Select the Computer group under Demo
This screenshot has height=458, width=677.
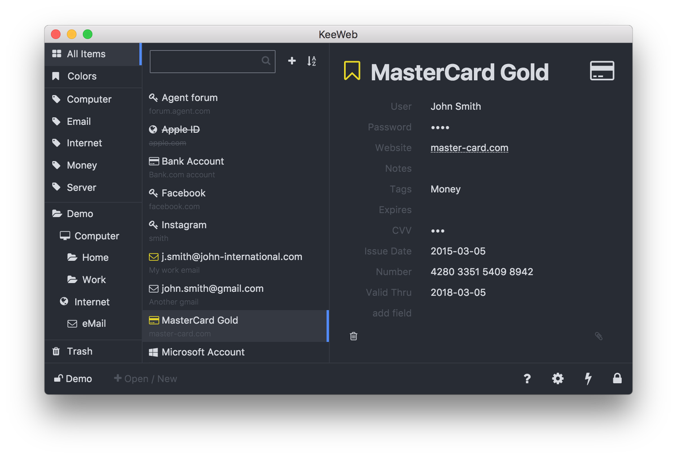pyautogui.click(x=93, y=236)
